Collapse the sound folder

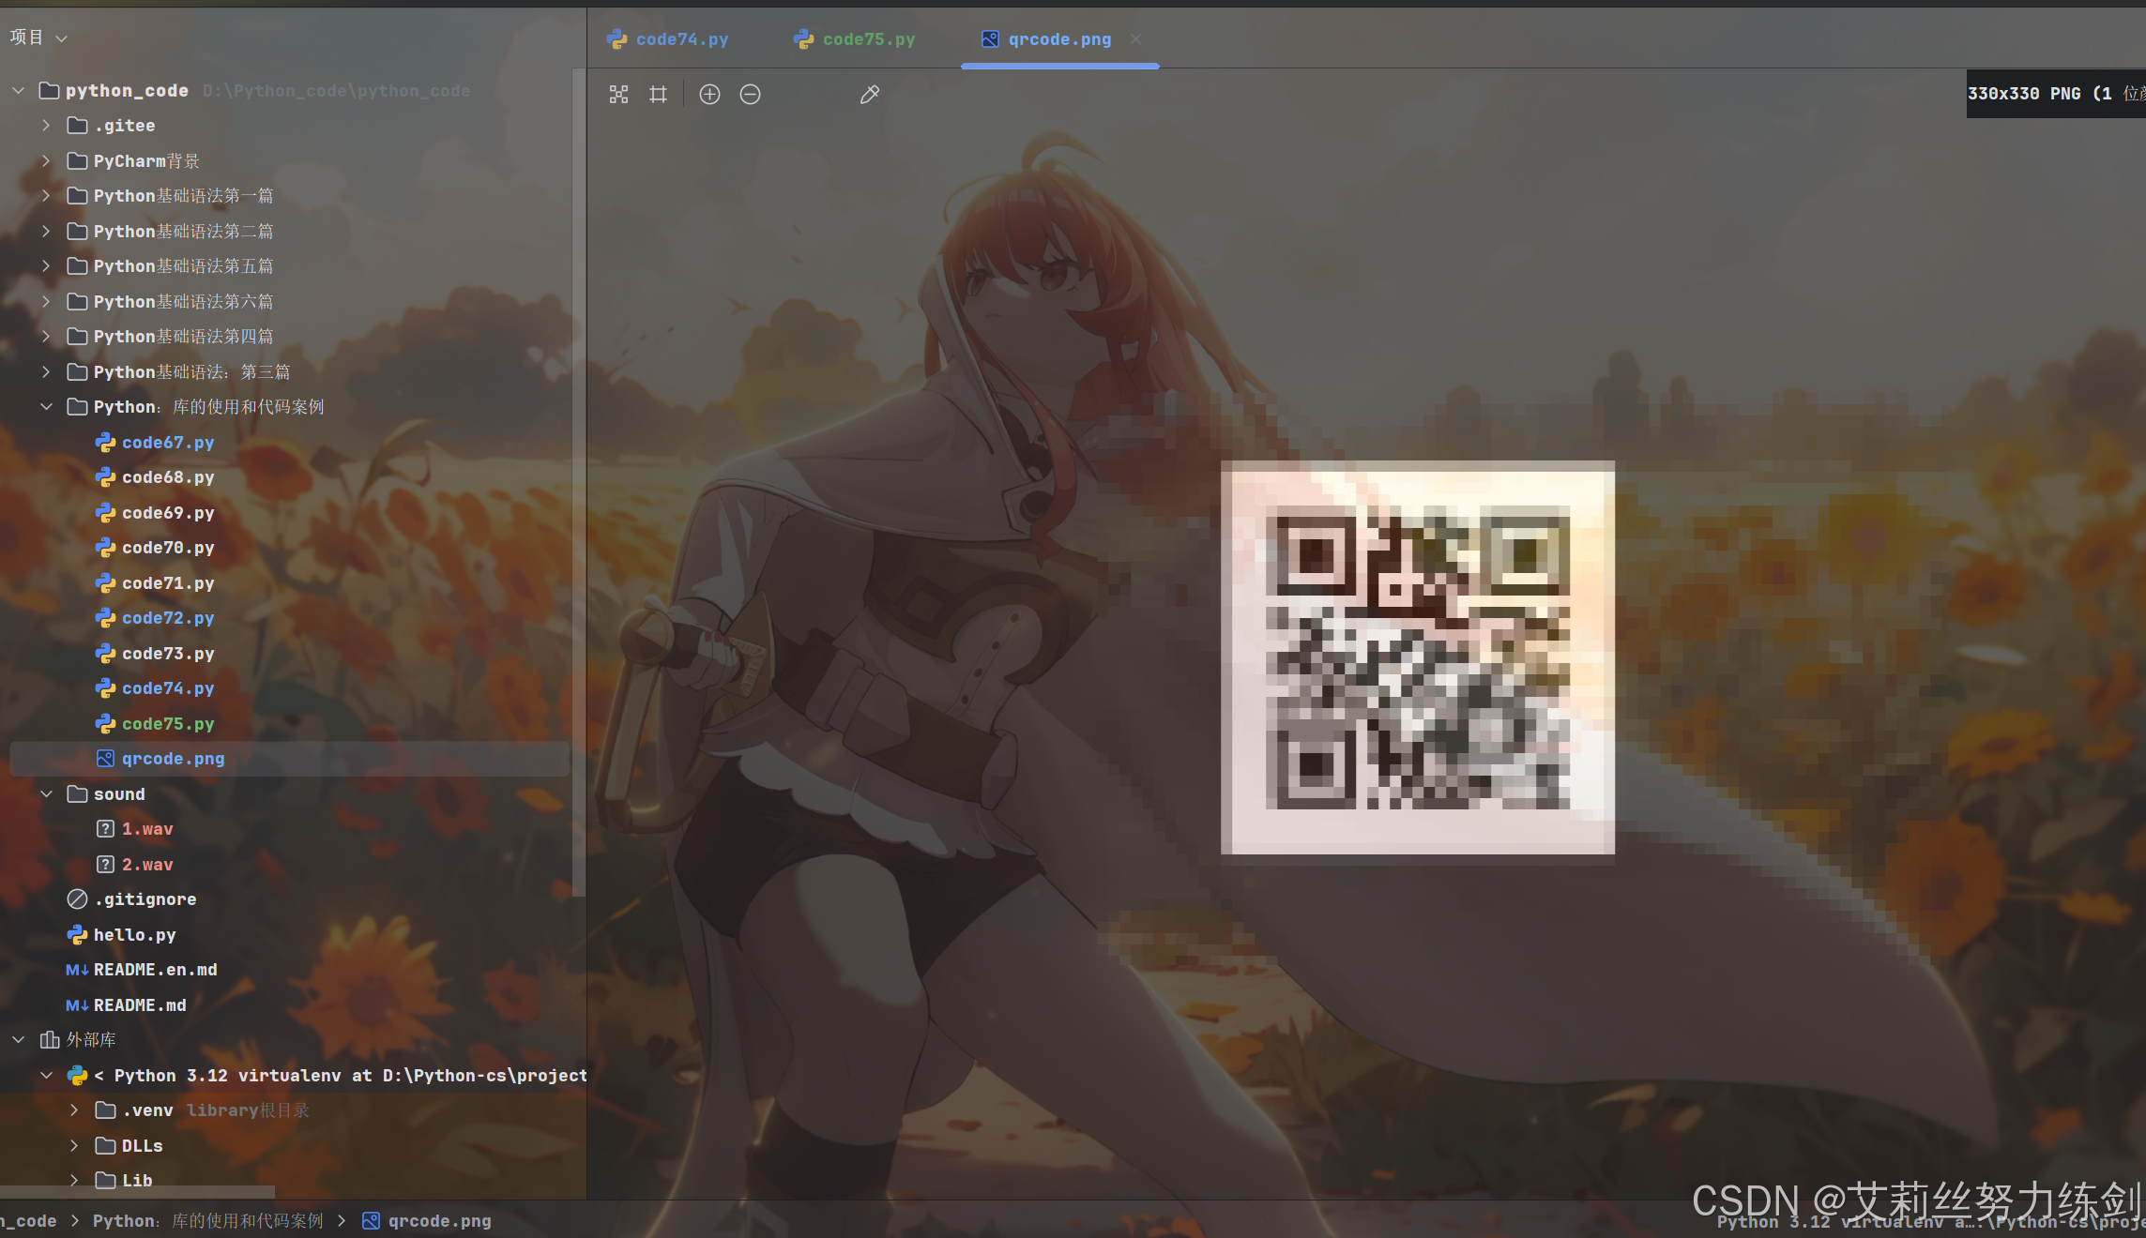click(x=46, y=794)
